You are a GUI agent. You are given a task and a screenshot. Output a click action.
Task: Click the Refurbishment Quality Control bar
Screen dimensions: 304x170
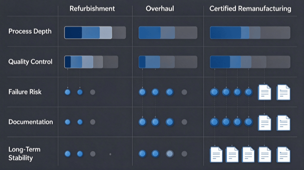[91, 62]
